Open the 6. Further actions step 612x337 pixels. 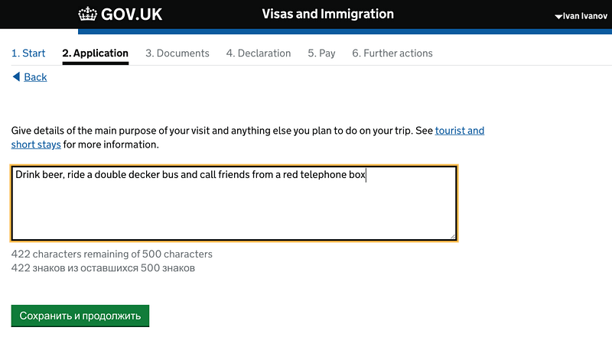point(392,53)
